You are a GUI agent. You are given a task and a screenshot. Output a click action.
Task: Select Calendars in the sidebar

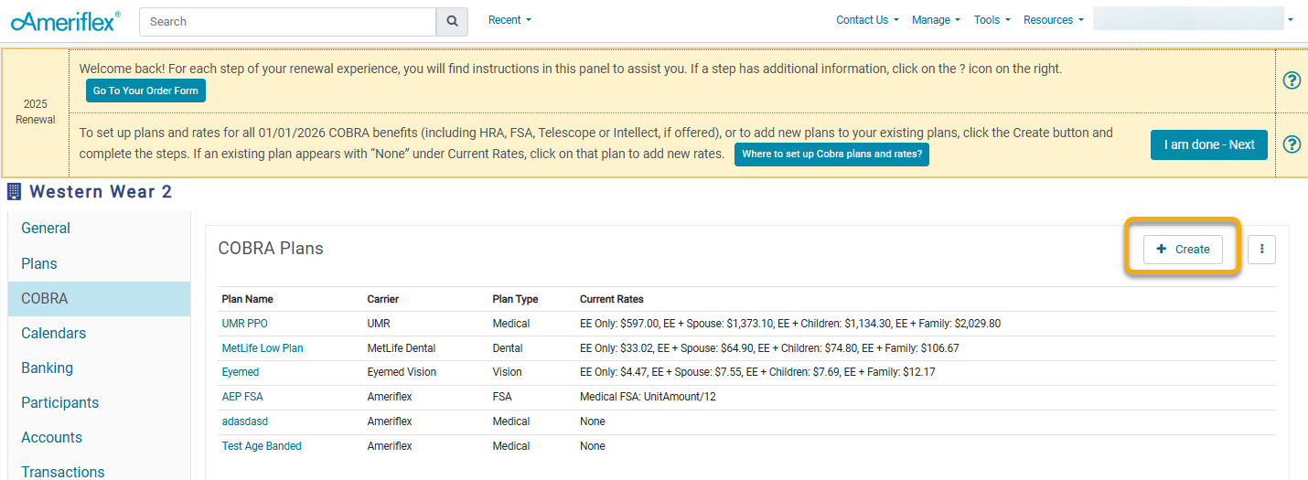54,333
